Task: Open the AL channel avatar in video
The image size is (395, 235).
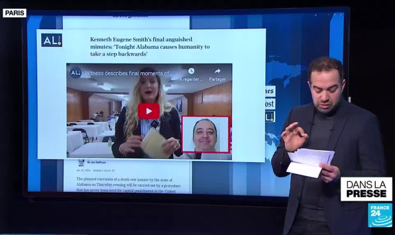Action: [x=75, y=73]
